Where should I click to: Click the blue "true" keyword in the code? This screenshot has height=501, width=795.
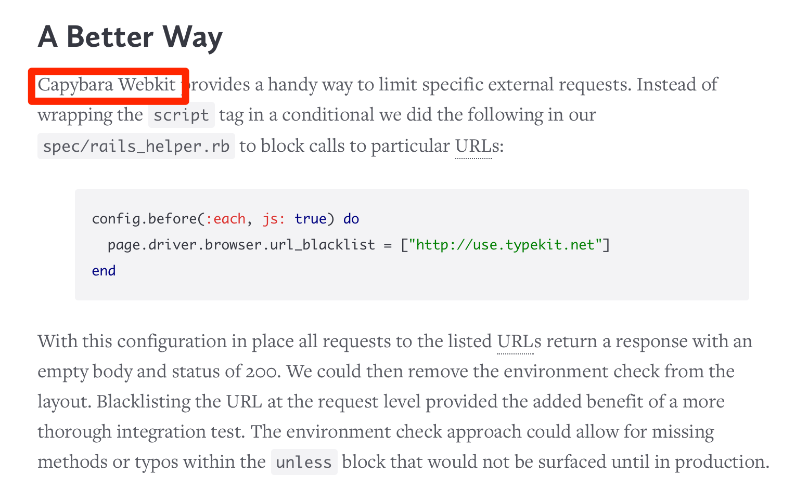(x=310, y=219)
